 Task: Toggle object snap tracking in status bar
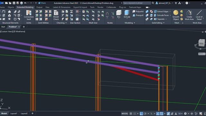point(158,114)
